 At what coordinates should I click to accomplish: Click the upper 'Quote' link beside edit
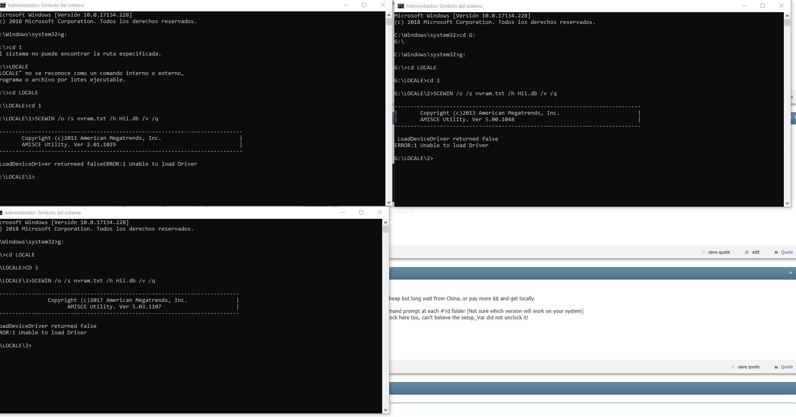coord(787,252)
